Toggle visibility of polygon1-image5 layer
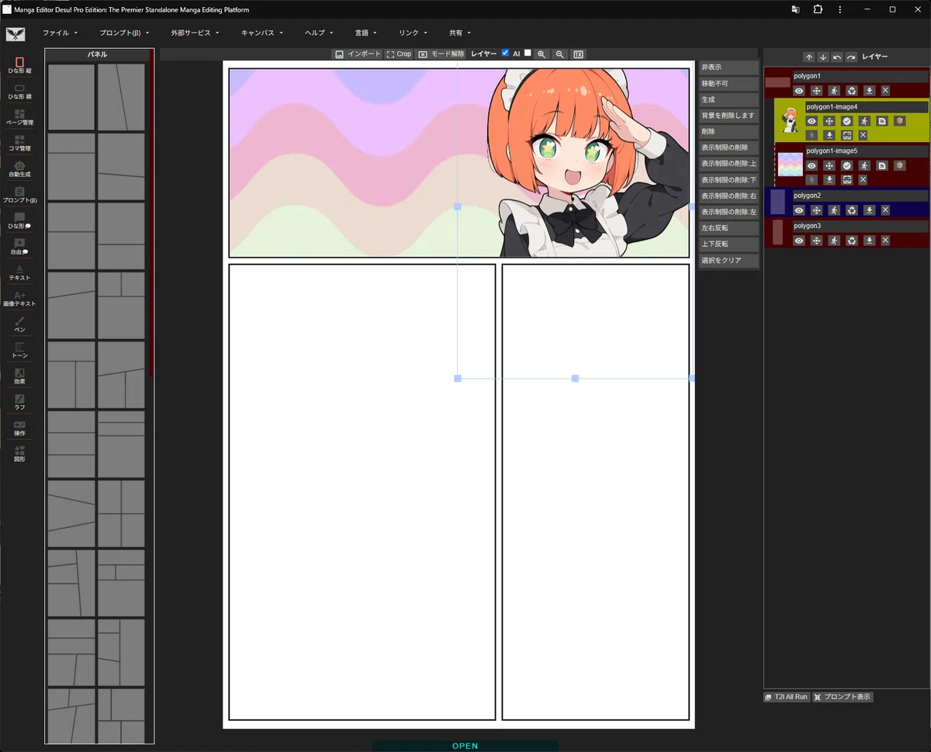 coord(812,165)
